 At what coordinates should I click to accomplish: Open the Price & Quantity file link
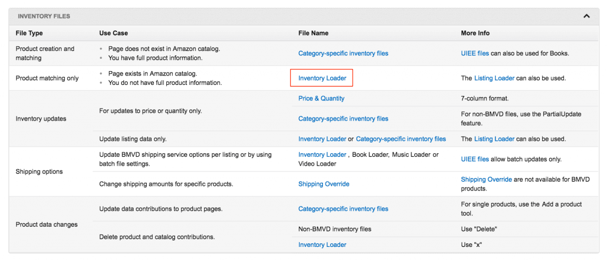321,99
